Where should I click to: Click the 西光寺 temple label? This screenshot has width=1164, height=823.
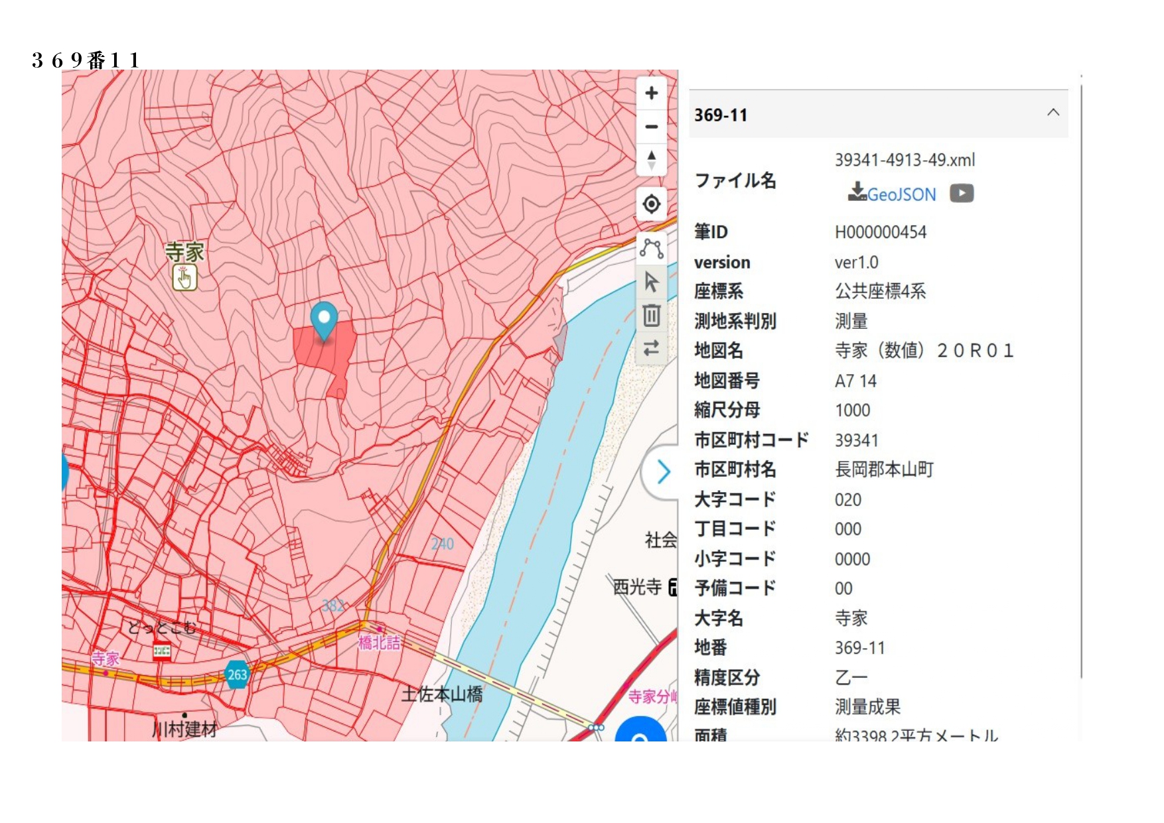tap(636, 587)
